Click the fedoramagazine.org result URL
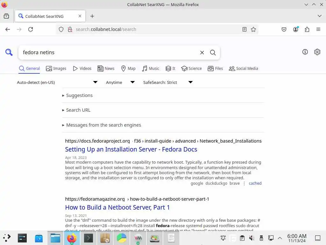326x245 pixels. [137, 199]
